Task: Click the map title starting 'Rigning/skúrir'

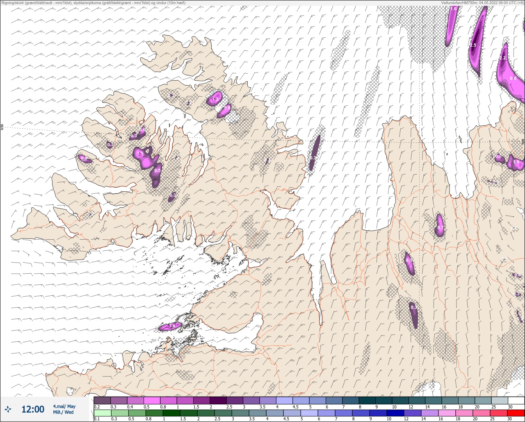Action: tap(94, 3)
